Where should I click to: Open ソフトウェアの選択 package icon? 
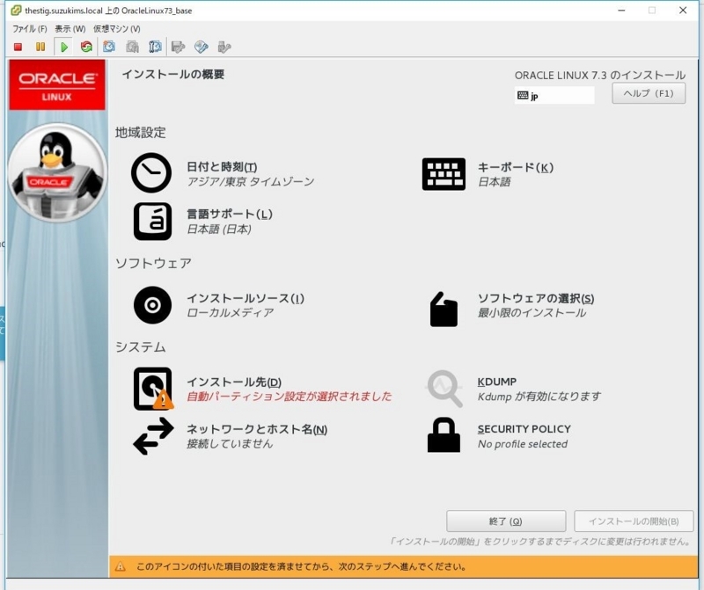(444, 310)
